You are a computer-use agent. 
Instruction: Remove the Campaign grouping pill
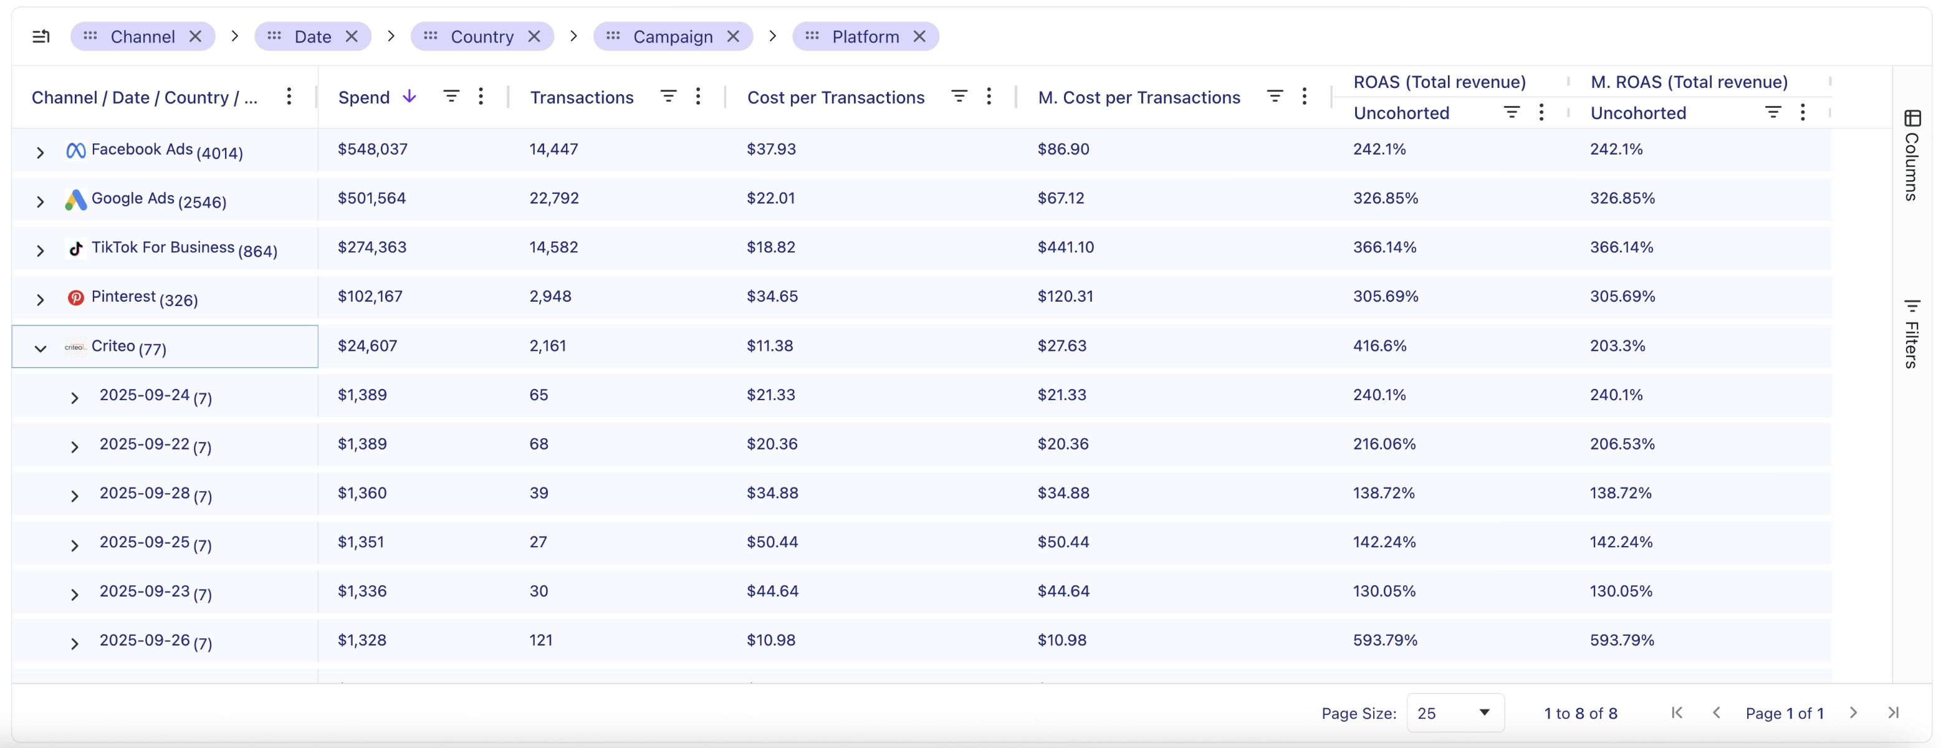(733, 36)
